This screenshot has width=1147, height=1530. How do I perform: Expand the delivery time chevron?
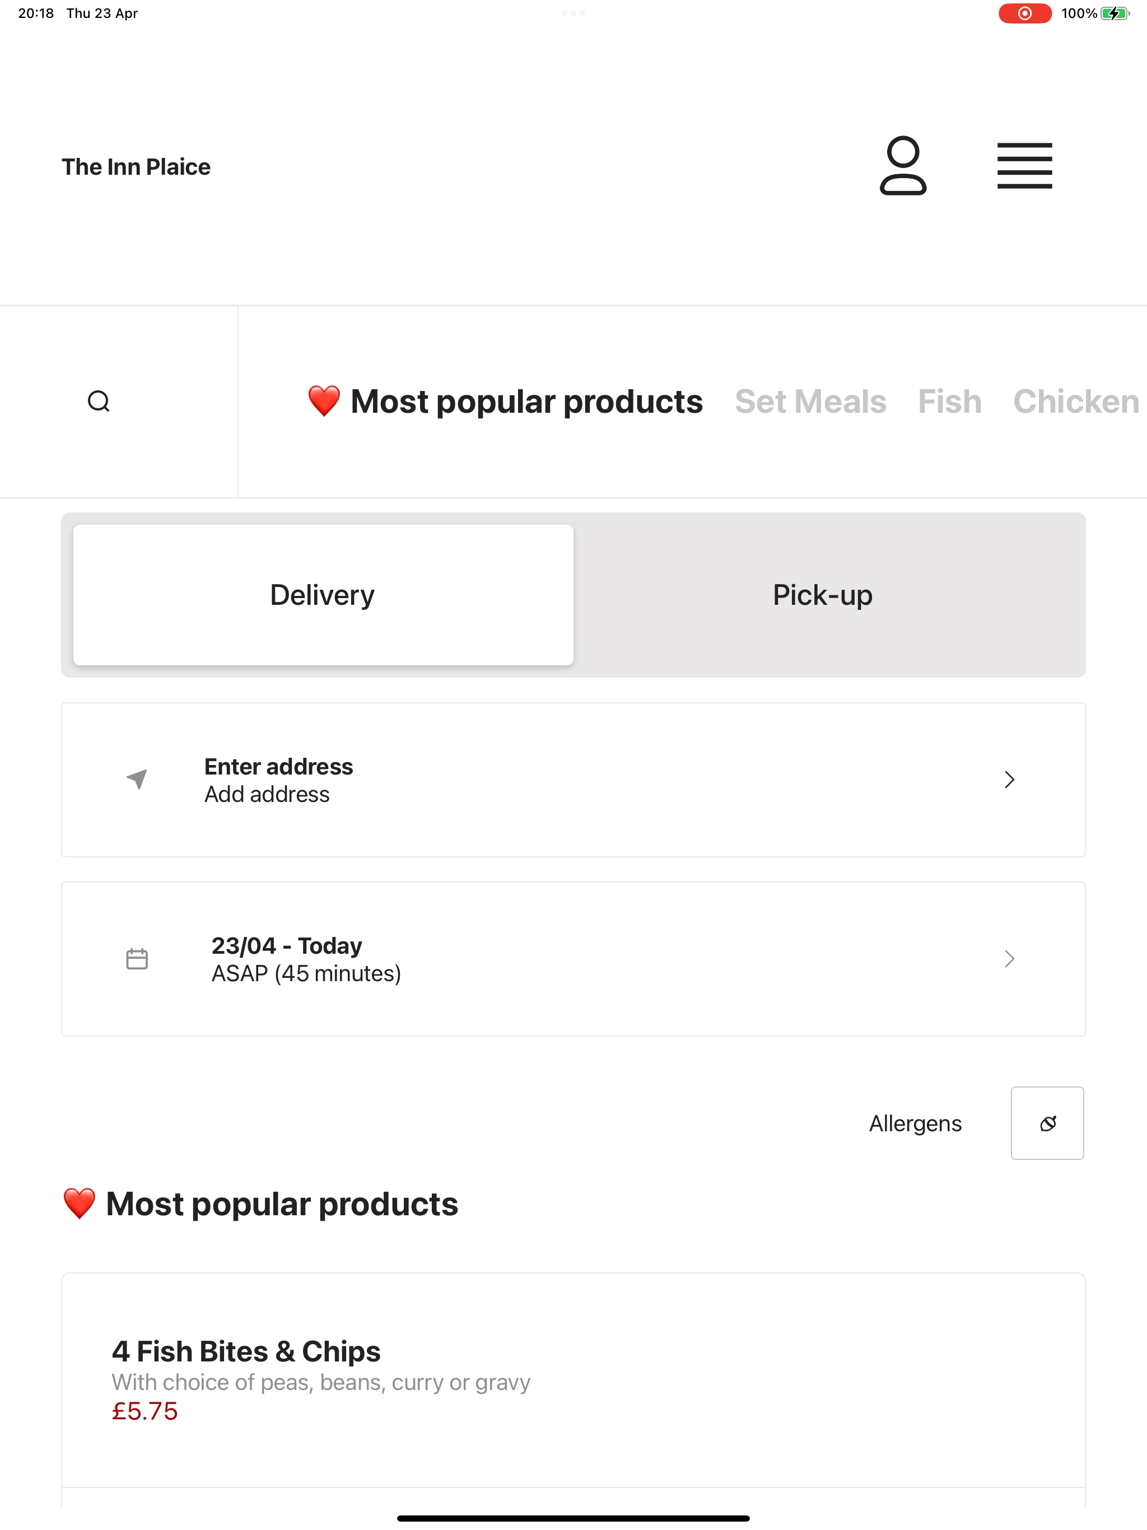(x=1009, y=959)
